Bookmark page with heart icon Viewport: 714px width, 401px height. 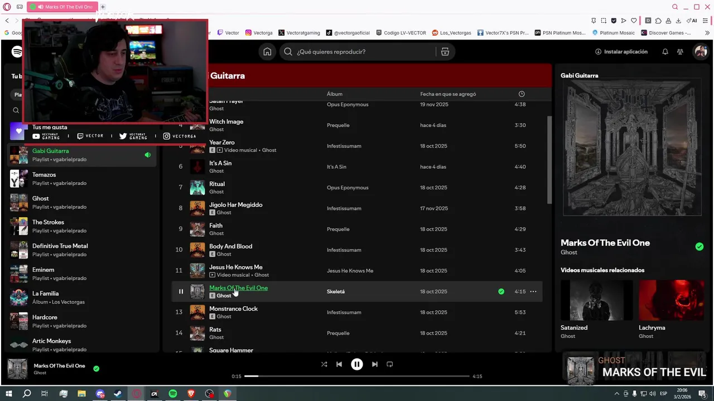click(x=634, y=21)
